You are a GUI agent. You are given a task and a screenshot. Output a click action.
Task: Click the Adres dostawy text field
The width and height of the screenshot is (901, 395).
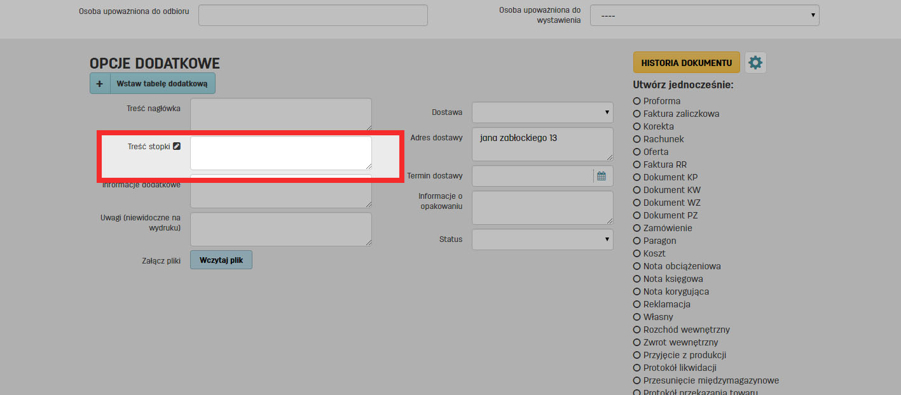pyautogui.click(x=542, y=144)
